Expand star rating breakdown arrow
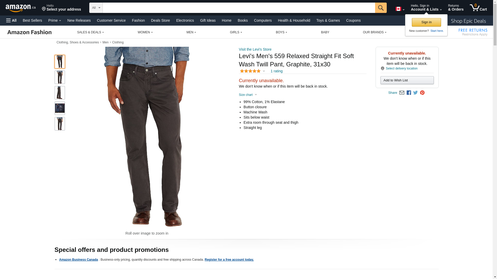The image size is (497, 279). pyautogui.click(x=264, y=71)
